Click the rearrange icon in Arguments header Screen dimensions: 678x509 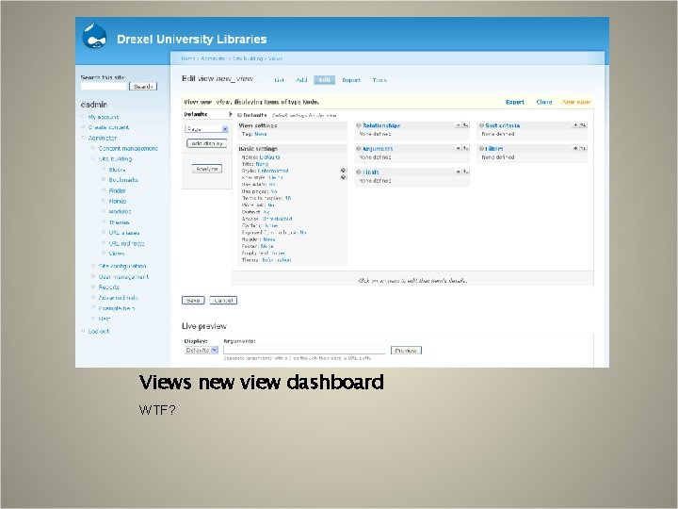[465, 149]
